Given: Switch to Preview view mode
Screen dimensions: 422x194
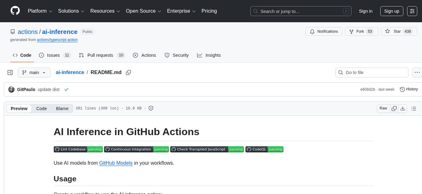Looking at the screenshot, I should pos(19,108).
